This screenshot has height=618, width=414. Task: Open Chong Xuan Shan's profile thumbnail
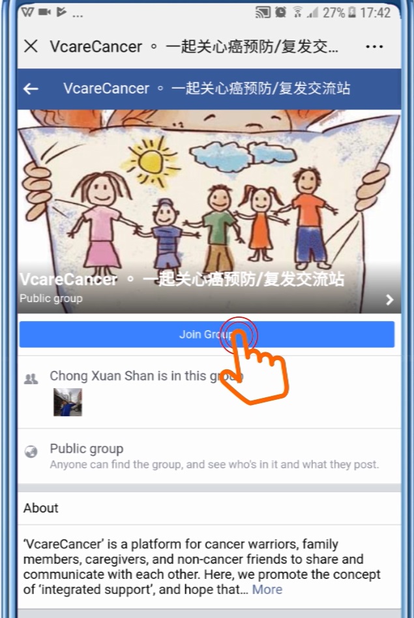[x=68, y=402]
